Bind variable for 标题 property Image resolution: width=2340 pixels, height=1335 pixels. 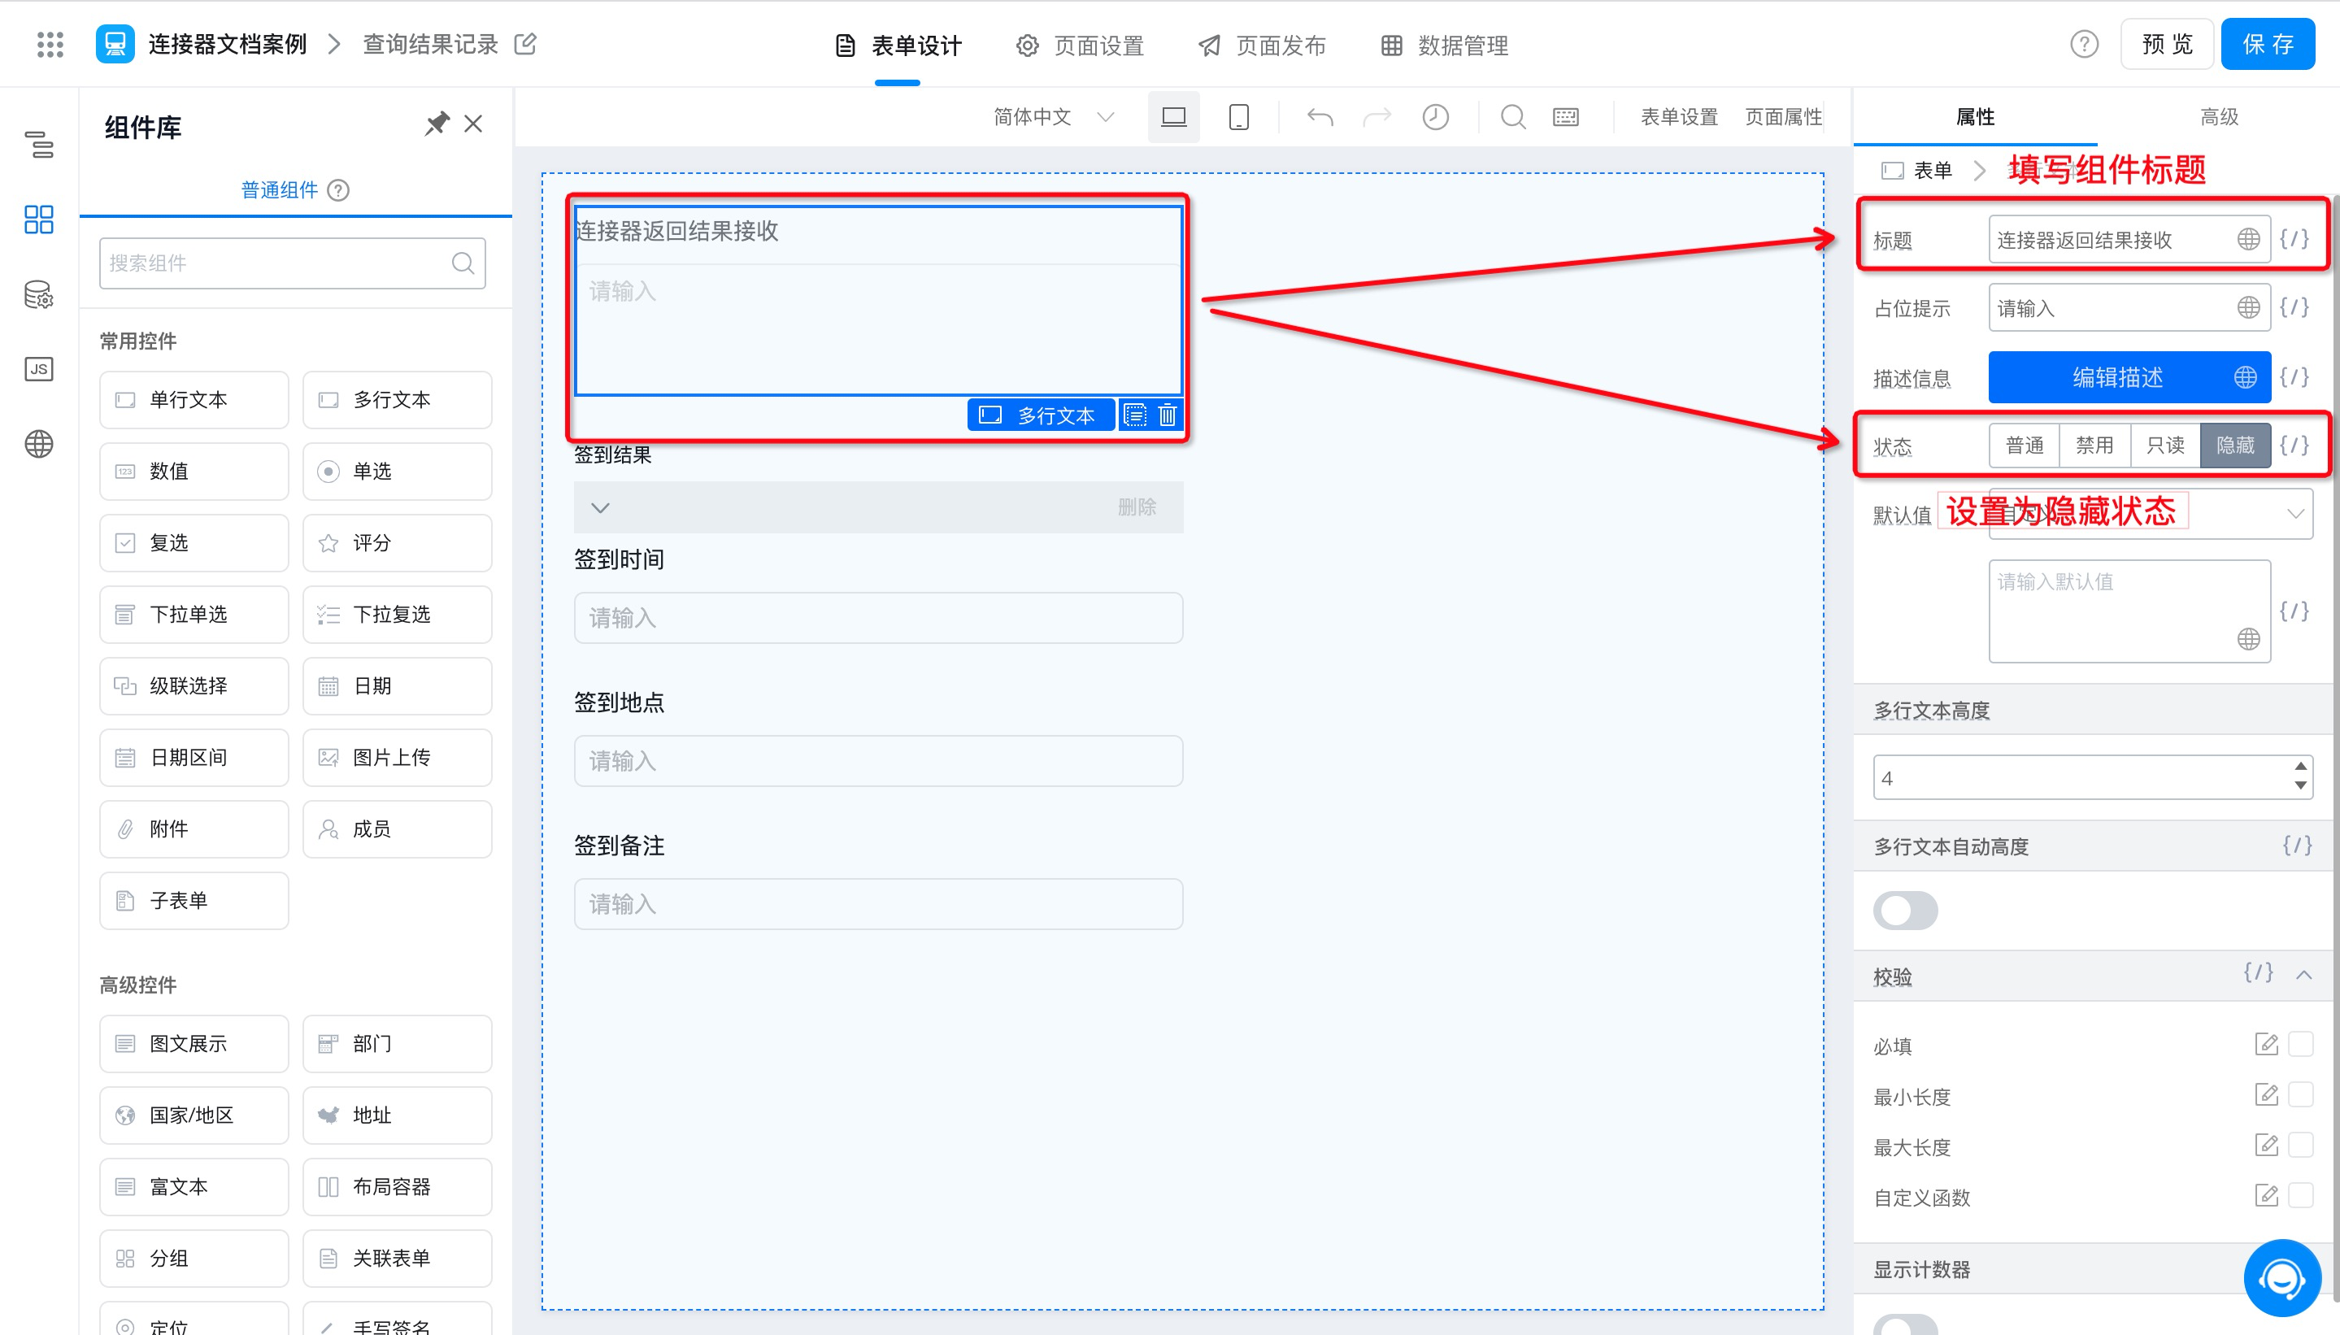tap(2294, 239)
